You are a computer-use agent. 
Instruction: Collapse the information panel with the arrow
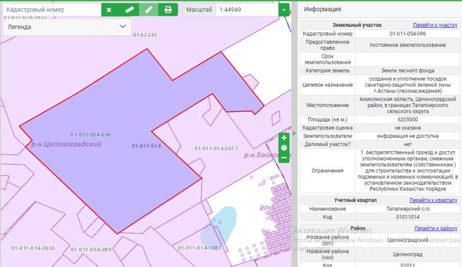[294, 133]
